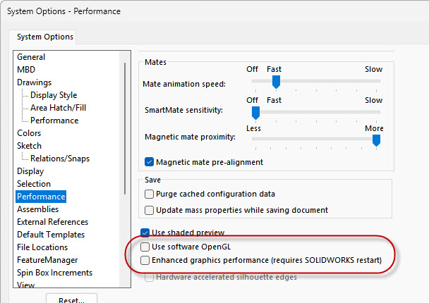Enable Purge cached configuration data
429x303 pixels.
(150, 194)
